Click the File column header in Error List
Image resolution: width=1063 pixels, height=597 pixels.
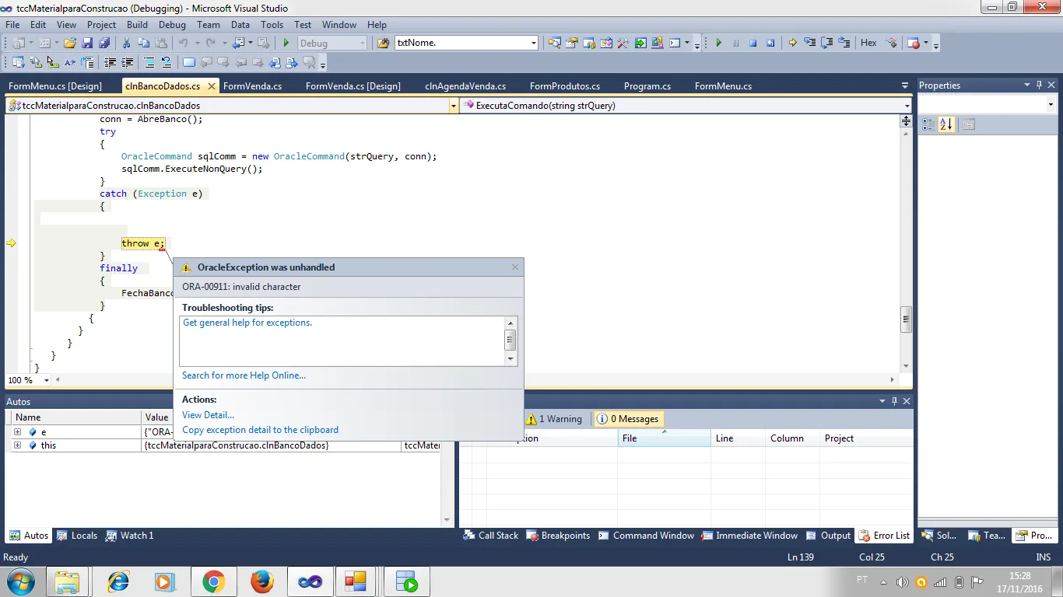pyautogui.click(x=664, y=438)
